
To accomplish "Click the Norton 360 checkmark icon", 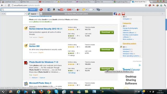I will (x=26, y=46).
